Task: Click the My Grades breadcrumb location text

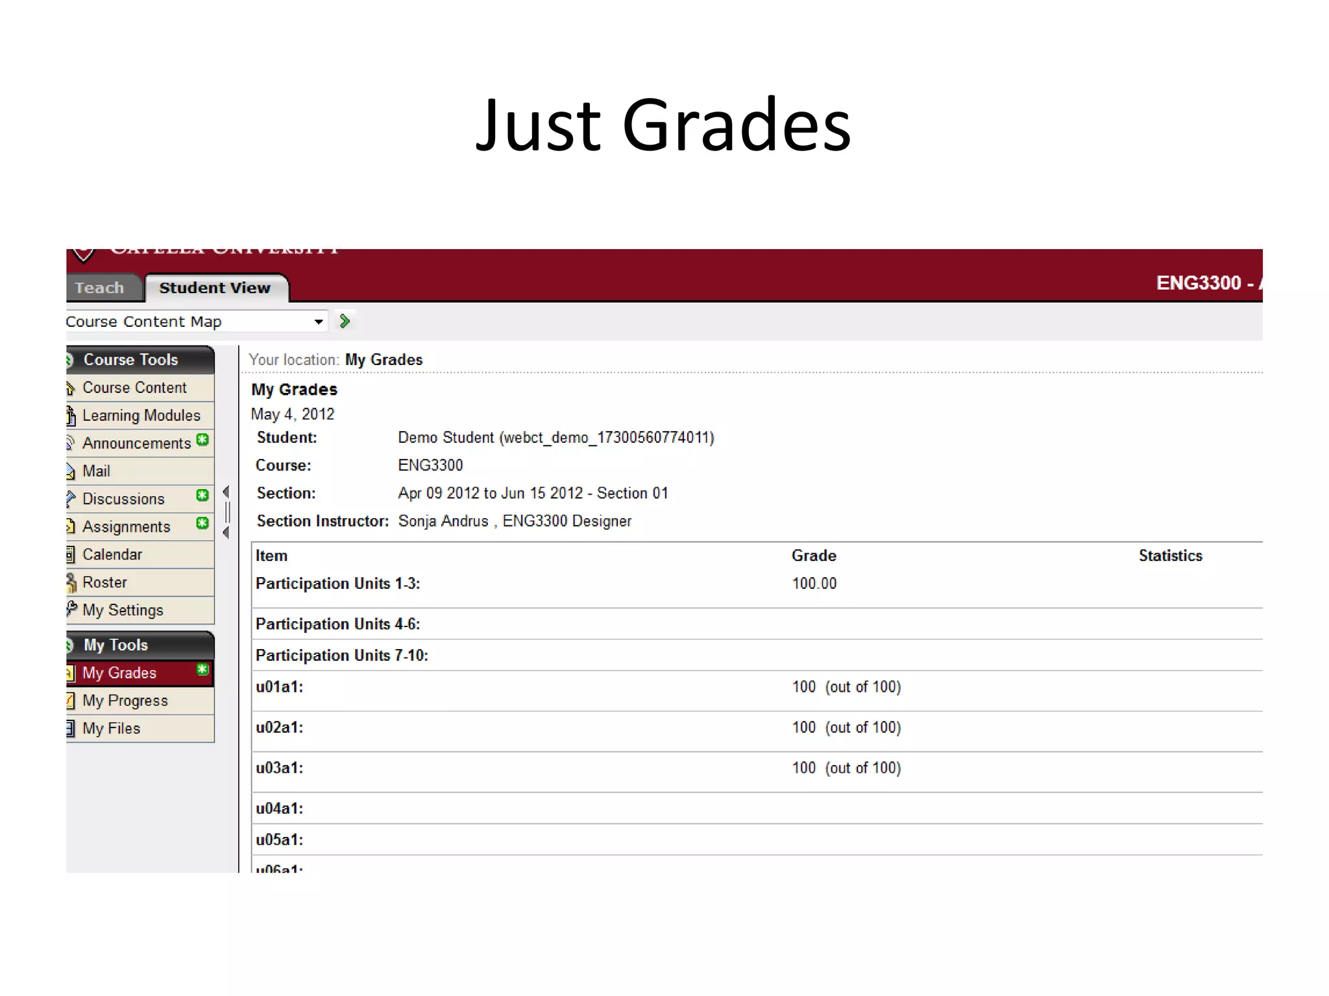Action: pyautogui.click(x=384, y=360)
